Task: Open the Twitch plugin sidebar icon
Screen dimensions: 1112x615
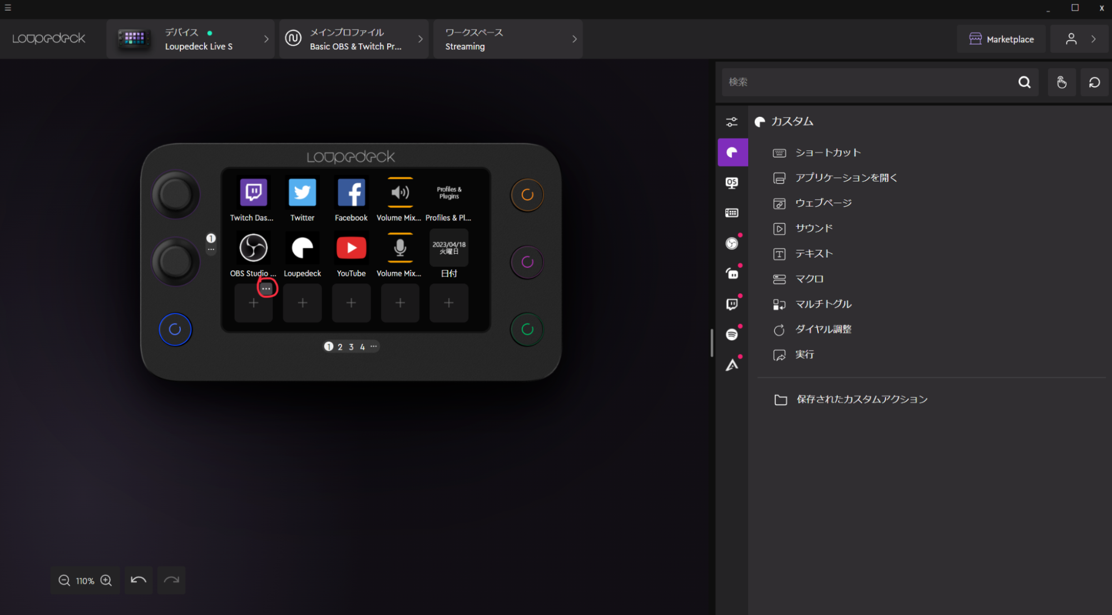Action: coord(732,304)
